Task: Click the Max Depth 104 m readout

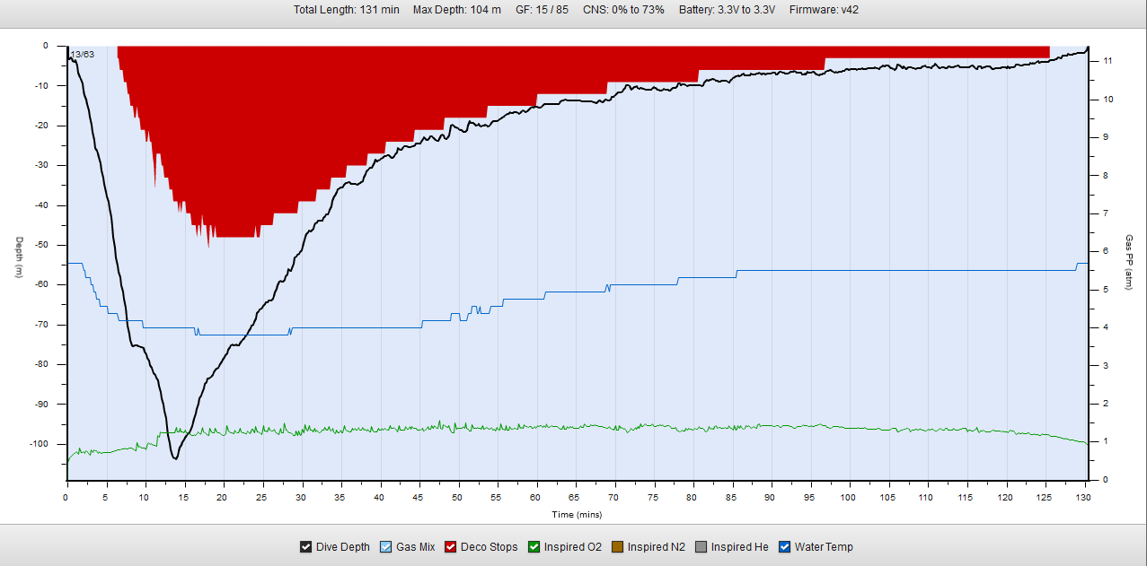Action: 456,10
